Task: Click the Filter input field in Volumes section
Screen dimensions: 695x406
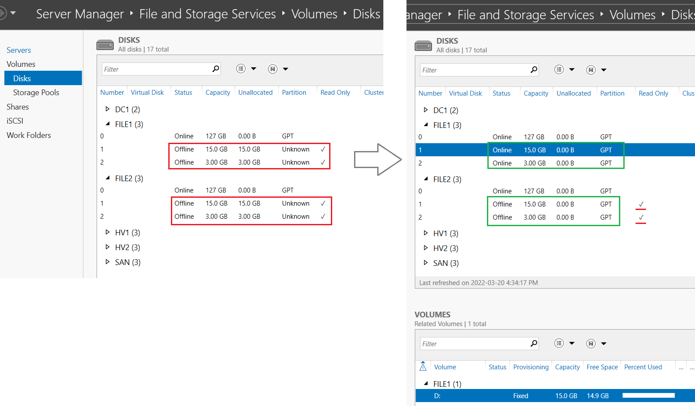Action: (x=475, y=344)
